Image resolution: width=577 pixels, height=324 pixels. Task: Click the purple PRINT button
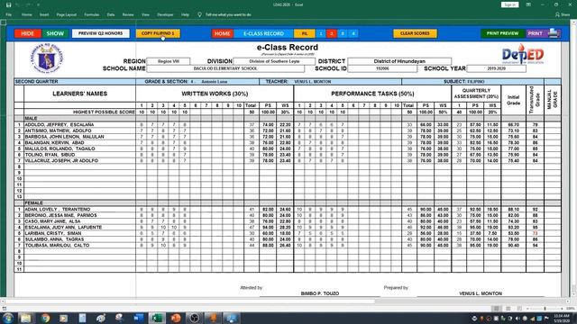(536, 33)
